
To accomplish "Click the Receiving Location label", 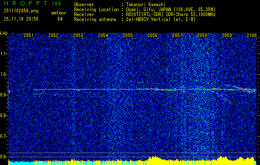I will click(x=96, y=9).
